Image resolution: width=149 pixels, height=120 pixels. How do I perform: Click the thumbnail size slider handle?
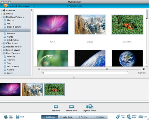(107, 69)
